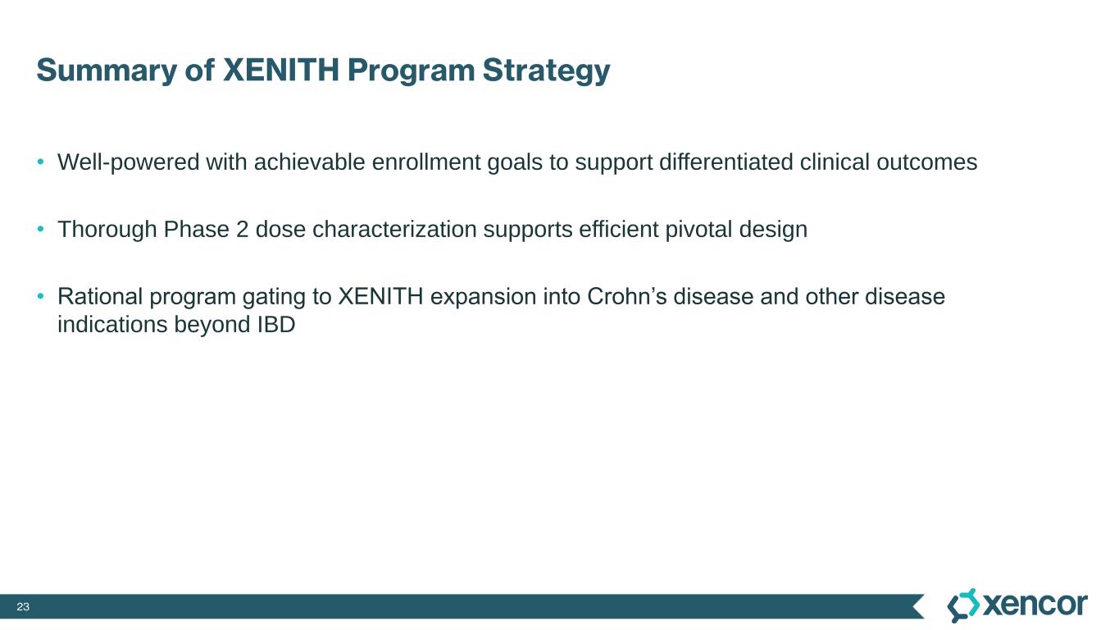Click "indications beyond IBD" text line

(175, 325)
